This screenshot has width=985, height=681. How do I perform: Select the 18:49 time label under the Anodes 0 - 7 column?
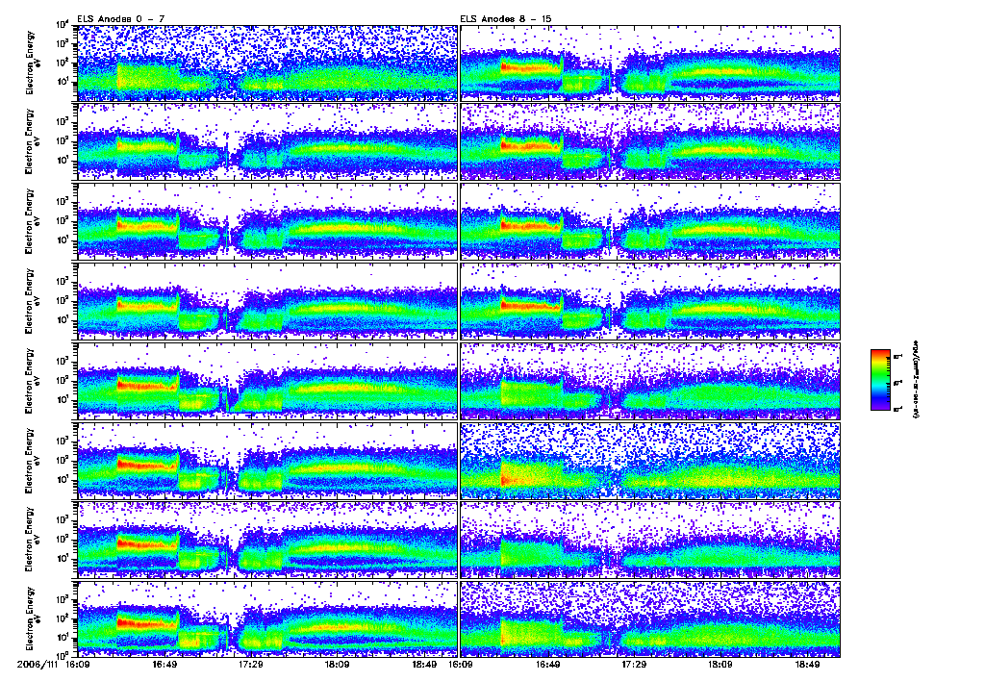(424, 665)
